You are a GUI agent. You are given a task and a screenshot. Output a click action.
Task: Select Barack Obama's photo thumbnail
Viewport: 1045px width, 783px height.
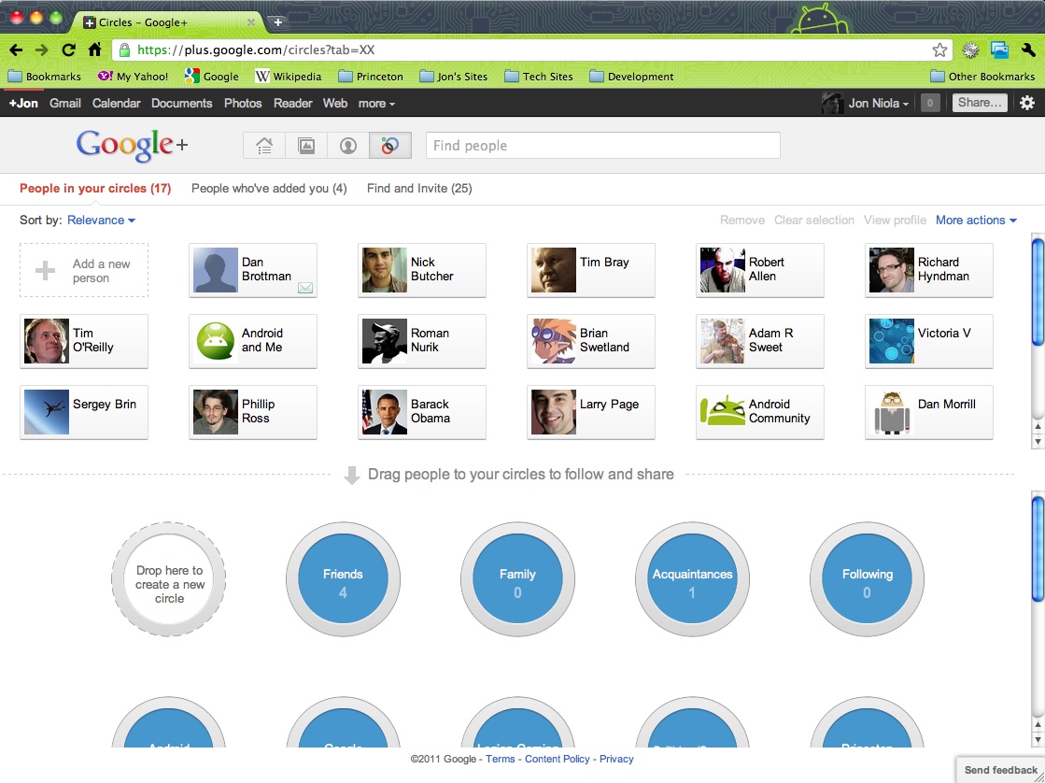tap(385, 412)
